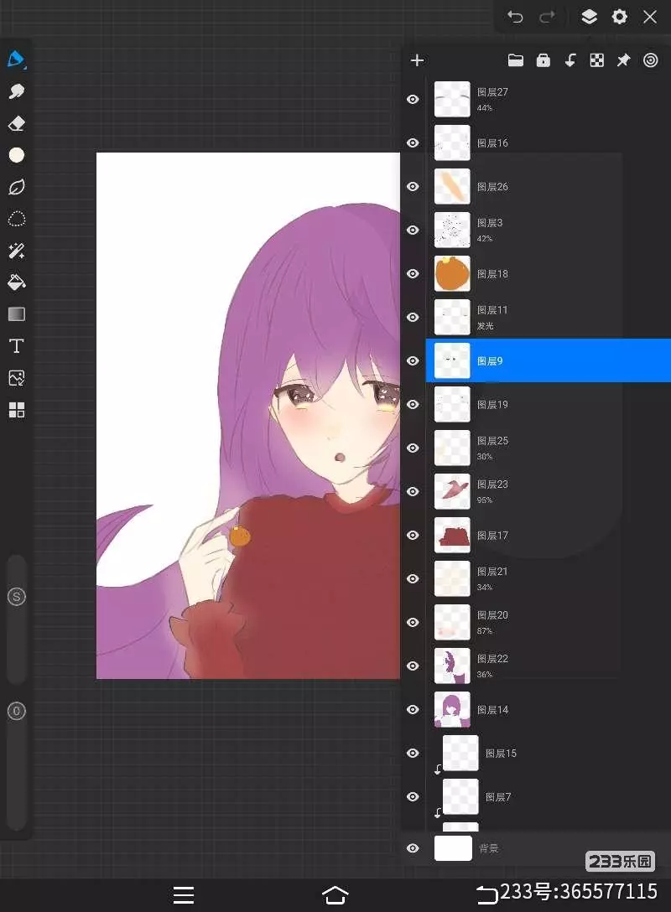
Task: Click the alpha lock checkerboard icon
Action: [596, 60]
